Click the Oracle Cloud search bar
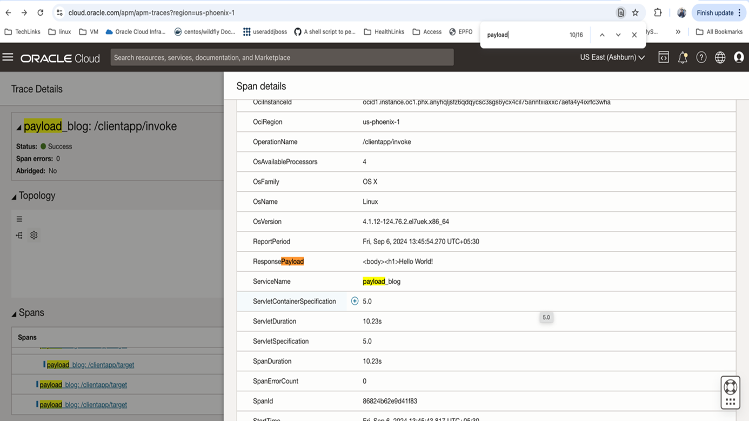The image size is (749, 421). tap(282, 57)
